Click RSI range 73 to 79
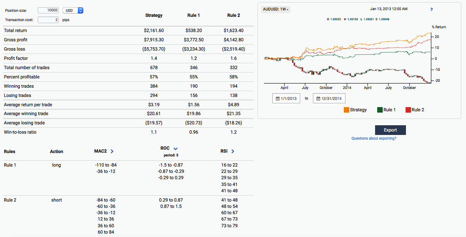466x237 pixels. pyautogui.click(x=230, y=226)
